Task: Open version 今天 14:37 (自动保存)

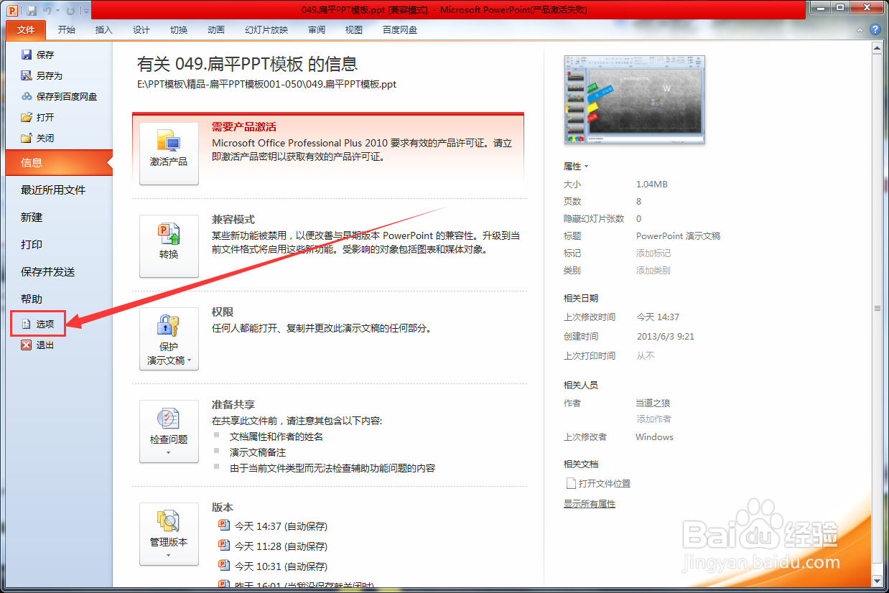Action: pyautogui.click(x=281, y=526)
